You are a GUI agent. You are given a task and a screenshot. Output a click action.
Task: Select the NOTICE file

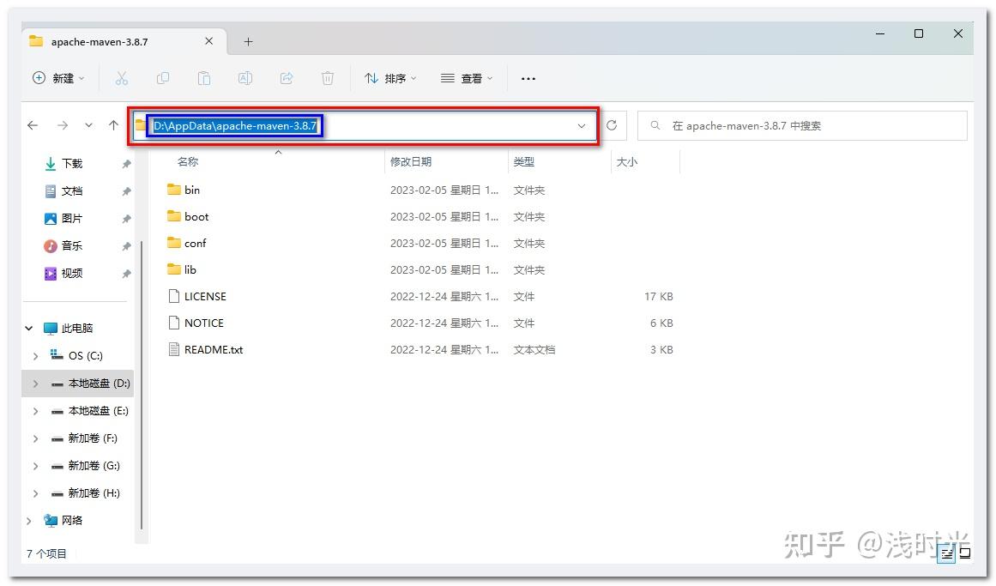coord(203,323)
